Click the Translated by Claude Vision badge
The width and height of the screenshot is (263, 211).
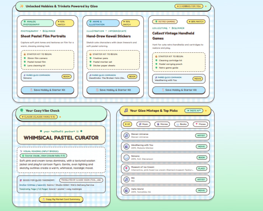tap(81, 180)
